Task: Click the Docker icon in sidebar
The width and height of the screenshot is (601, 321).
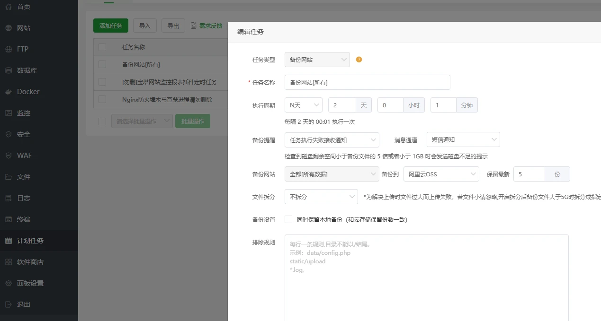Action: [9, 92]
